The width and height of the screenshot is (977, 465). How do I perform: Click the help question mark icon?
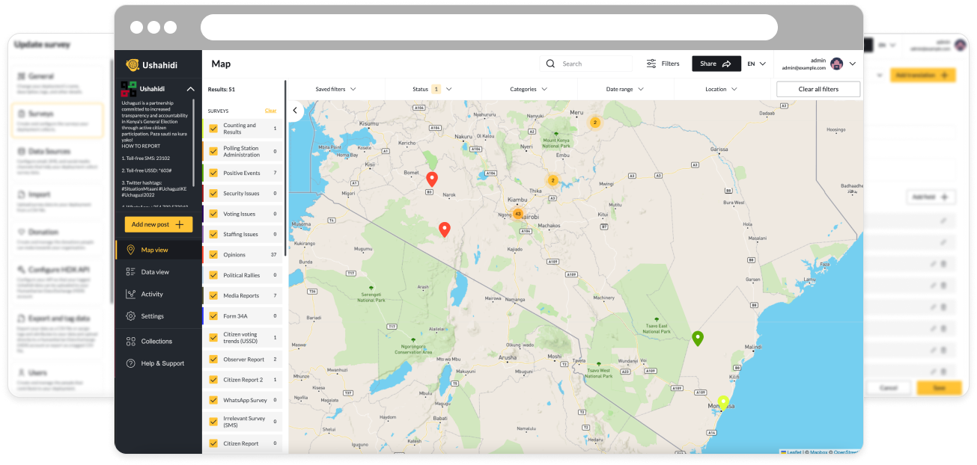click(131, 363)
